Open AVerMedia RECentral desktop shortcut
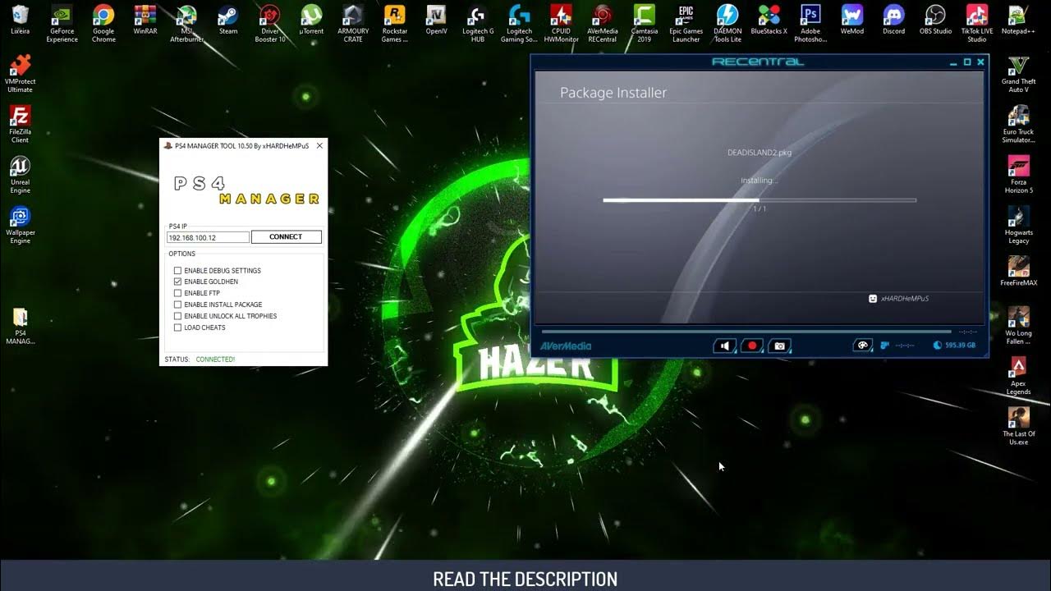Image resolution: width=1051 pixels, height=591 pixels. tap(603, 22)
